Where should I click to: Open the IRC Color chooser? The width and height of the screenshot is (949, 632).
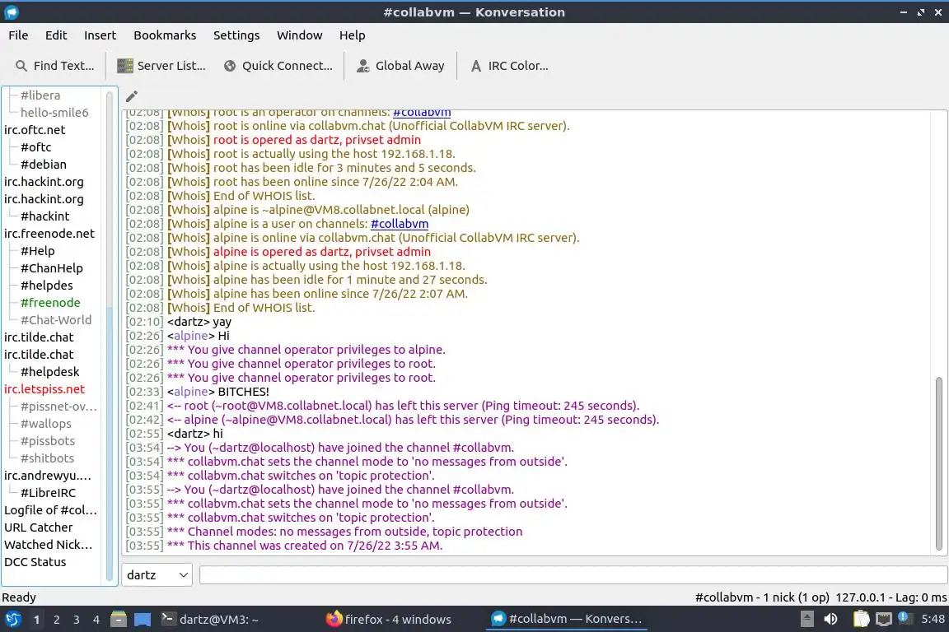click(x=509, y=66)
